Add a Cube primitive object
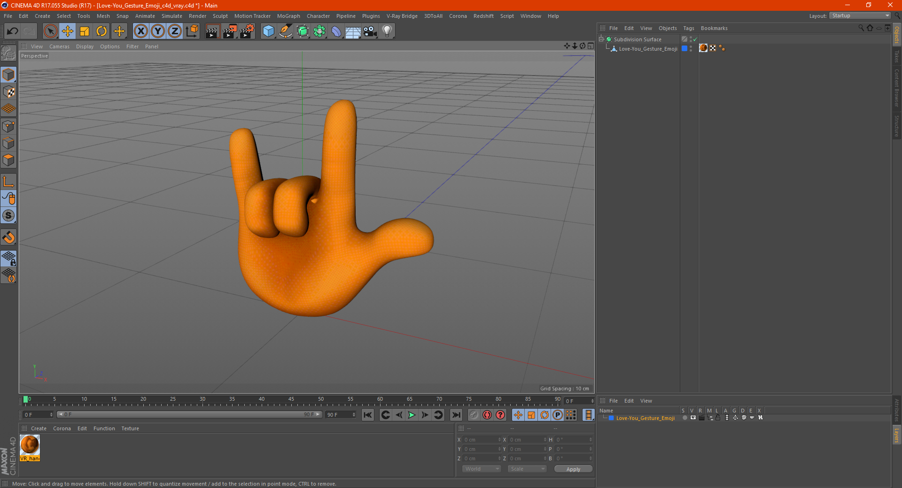The height and width of the screenshot is (488, 902). [268, 31]
